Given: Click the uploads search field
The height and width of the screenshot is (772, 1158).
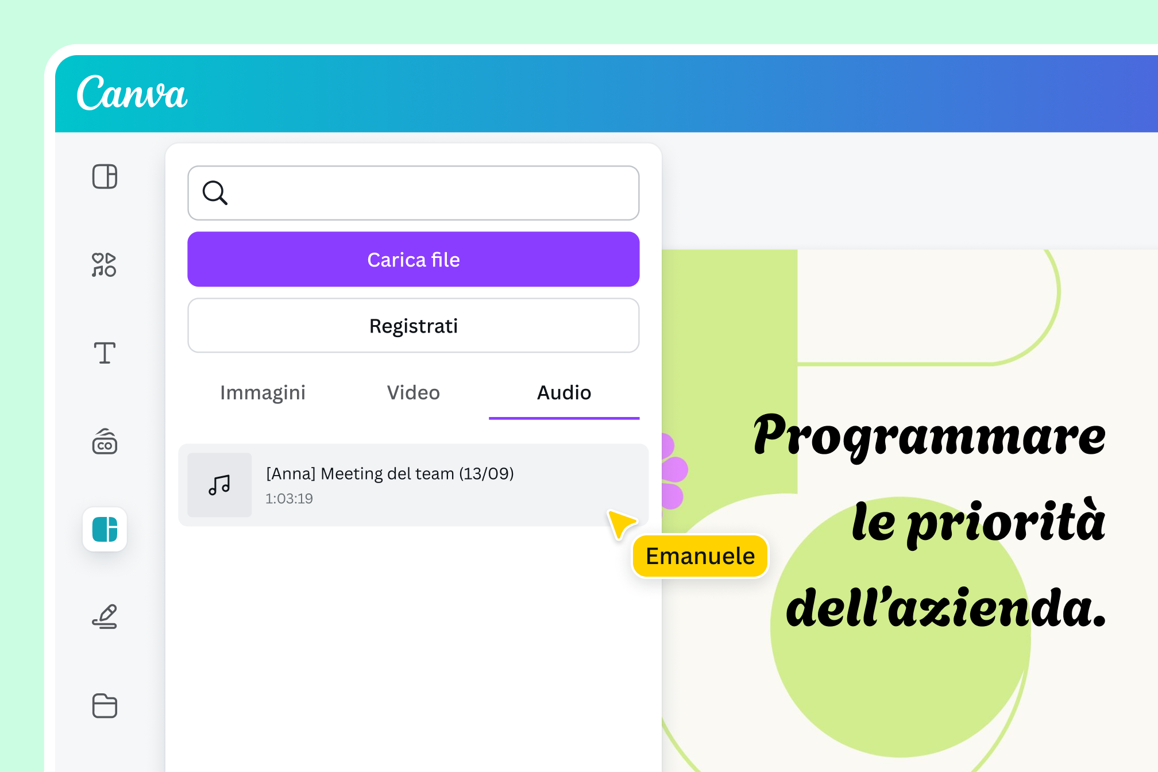Looking at the screenshot, I should tap(414, 193).
